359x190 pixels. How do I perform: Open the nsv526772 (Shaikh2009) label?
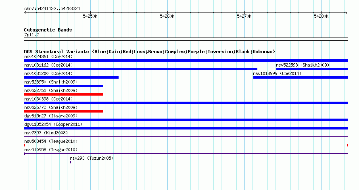[x=51, y=107]
